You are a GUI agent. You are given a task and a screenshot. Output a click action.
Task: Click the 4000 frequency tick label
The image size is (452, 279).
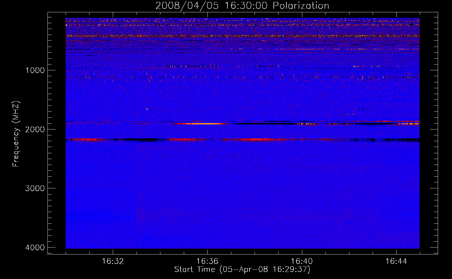tap(35, 247)
